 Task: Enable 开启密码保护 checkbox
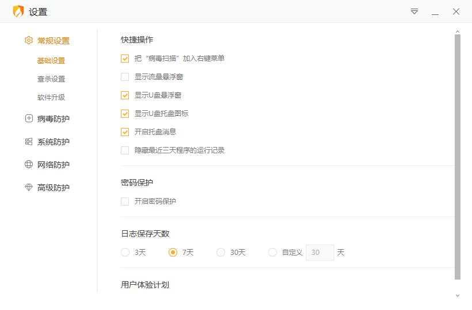(x=125, y=201)
